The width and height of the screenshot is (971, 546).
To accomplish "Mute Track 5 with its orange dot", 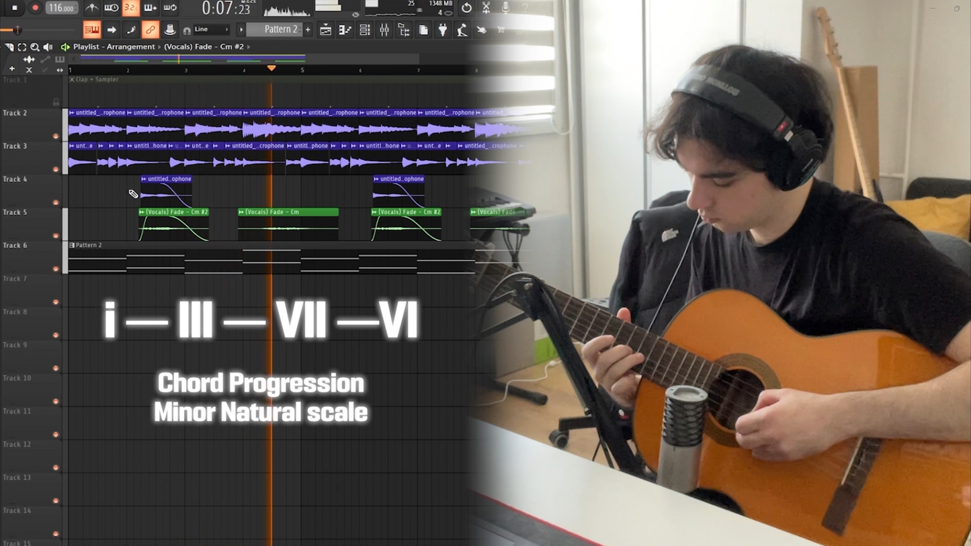I will pos(56,236).
